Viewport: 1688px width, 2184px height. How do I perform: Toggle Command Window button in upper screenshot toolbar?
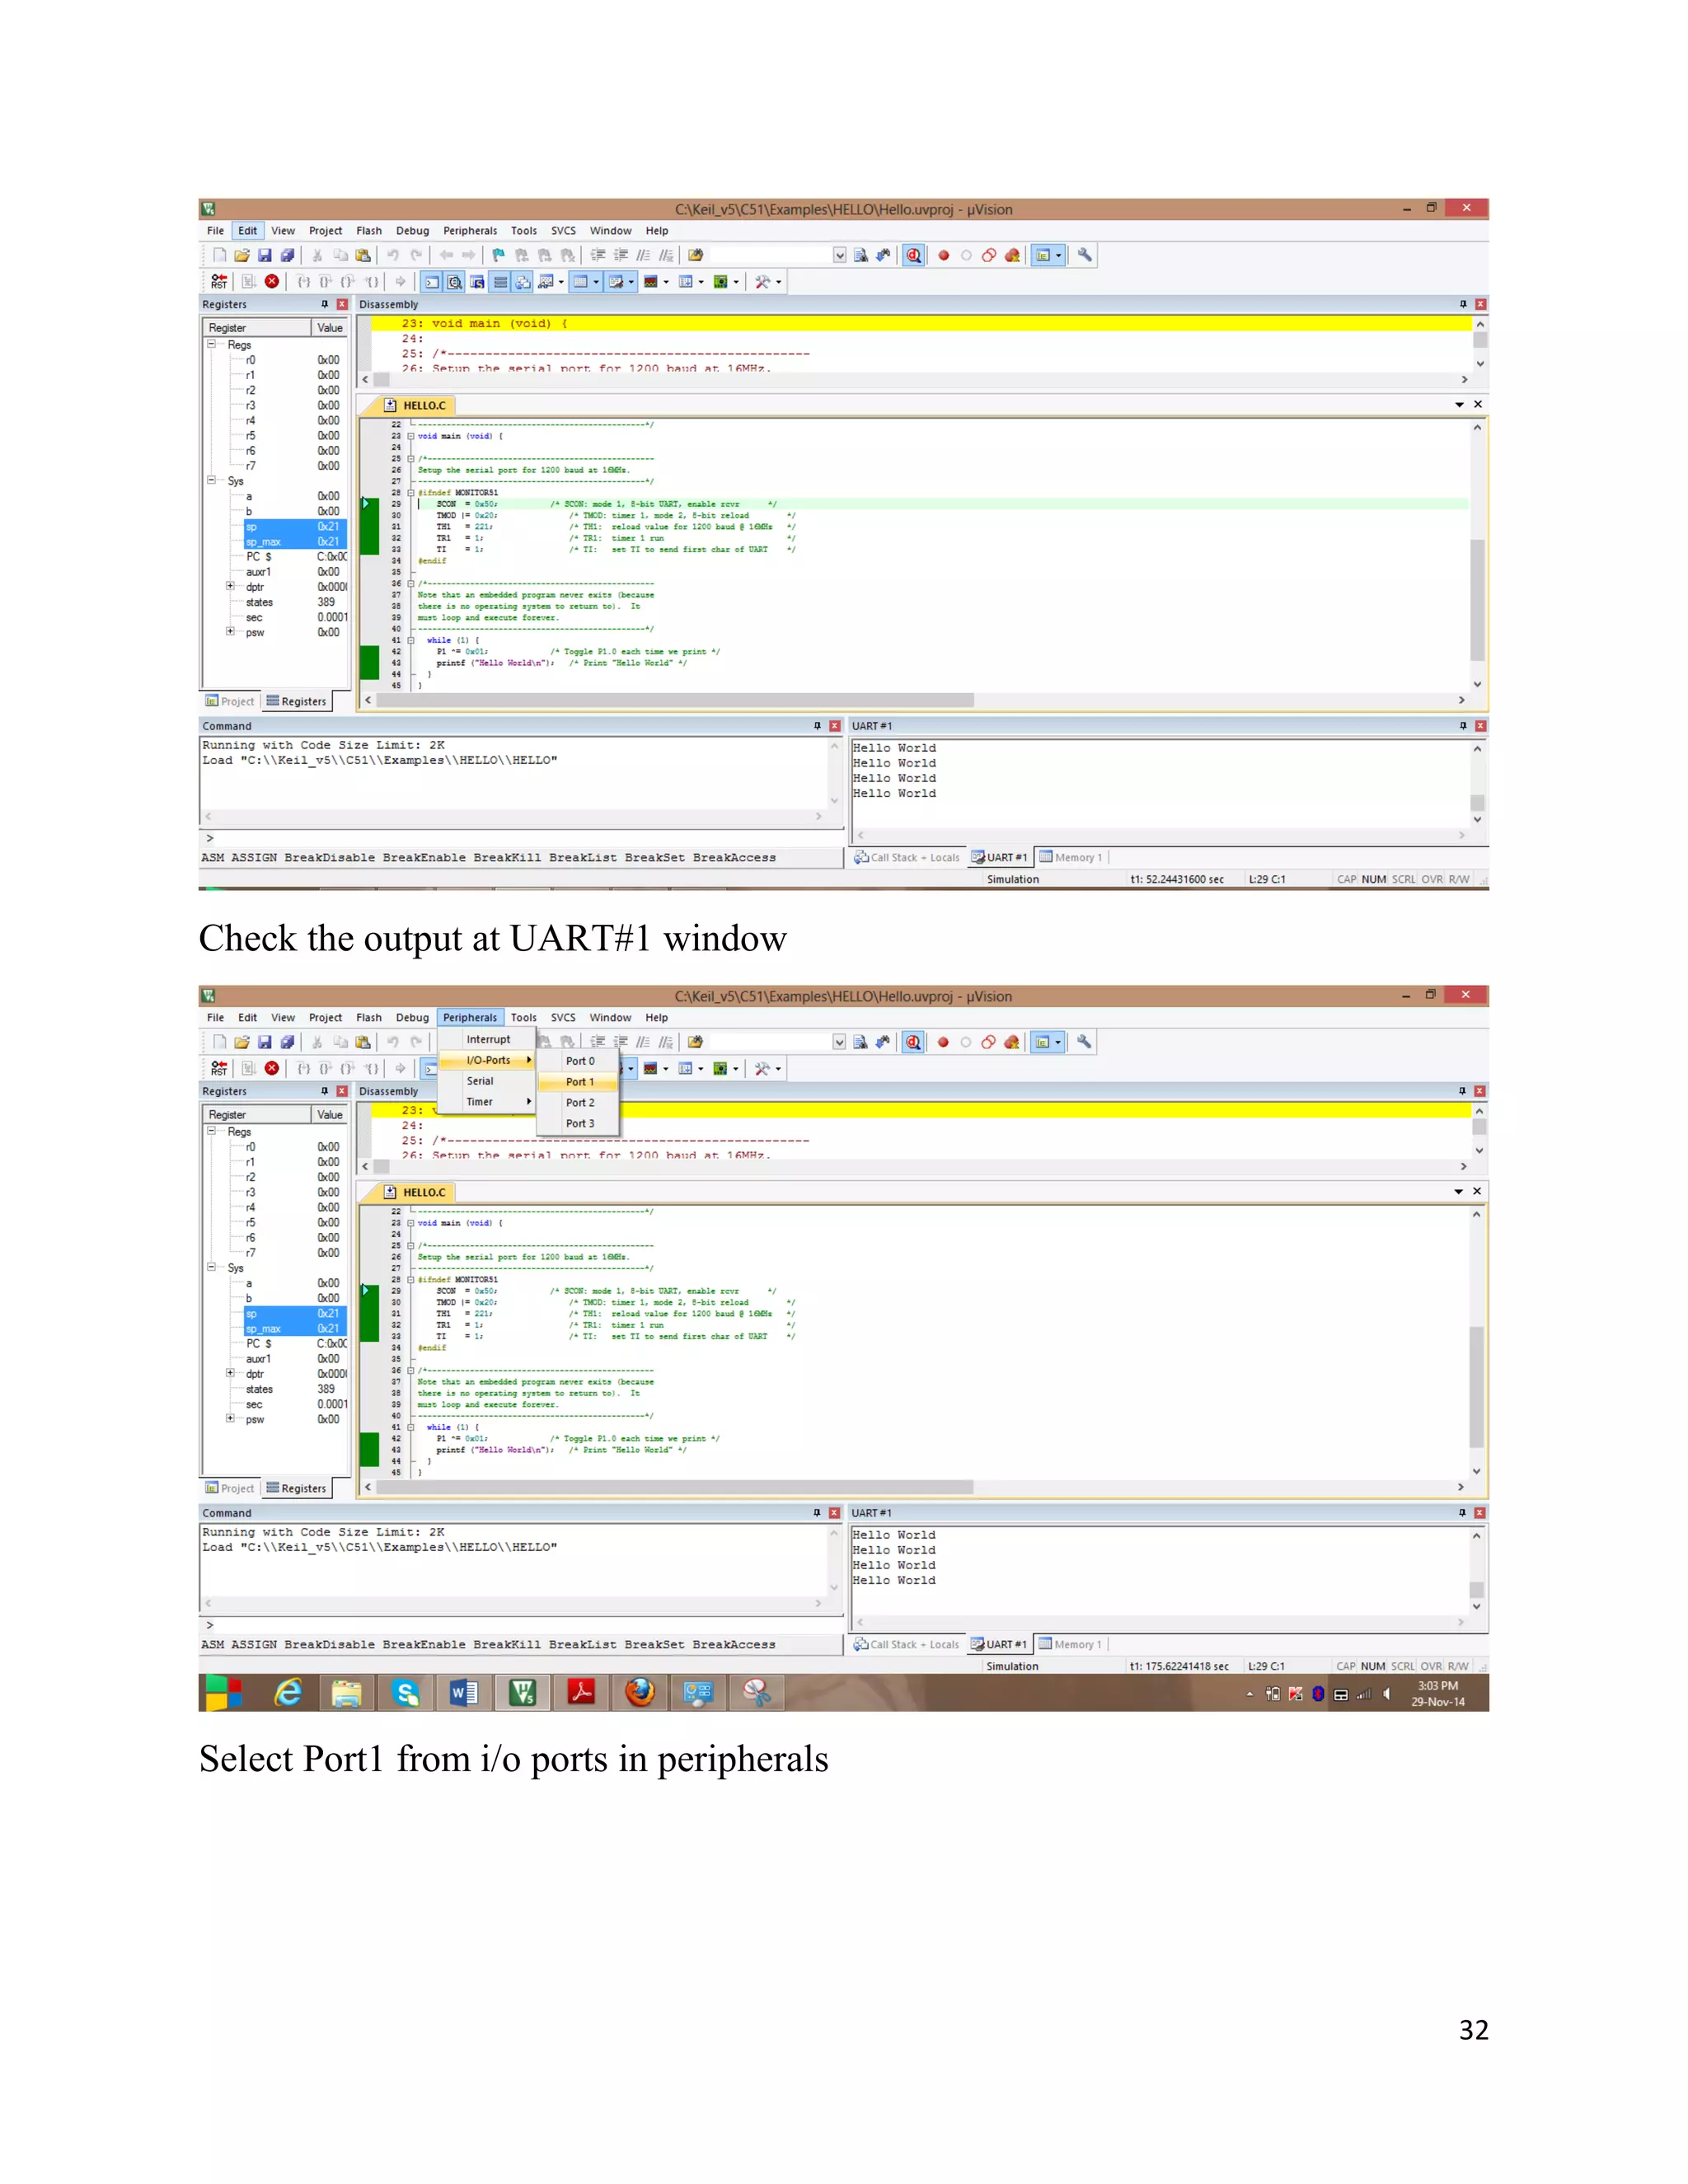pos(431,282)
